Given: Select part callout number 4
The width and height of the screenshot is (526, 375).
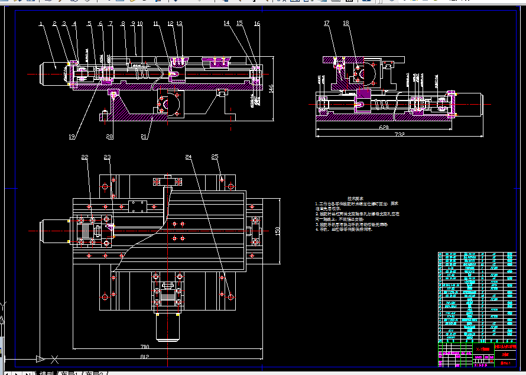Looking at the screenshot, I should pyautogui.click(x=75, y=24).
